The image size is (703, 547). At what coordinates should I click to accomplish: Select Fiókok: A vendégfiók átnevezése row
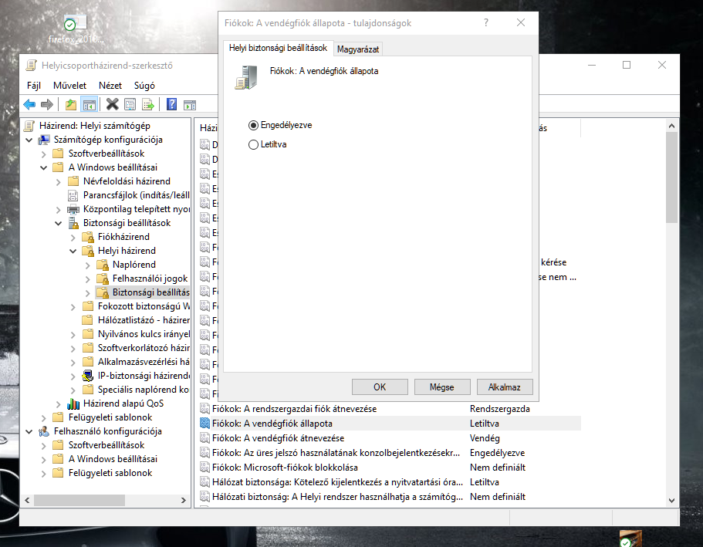390,438
